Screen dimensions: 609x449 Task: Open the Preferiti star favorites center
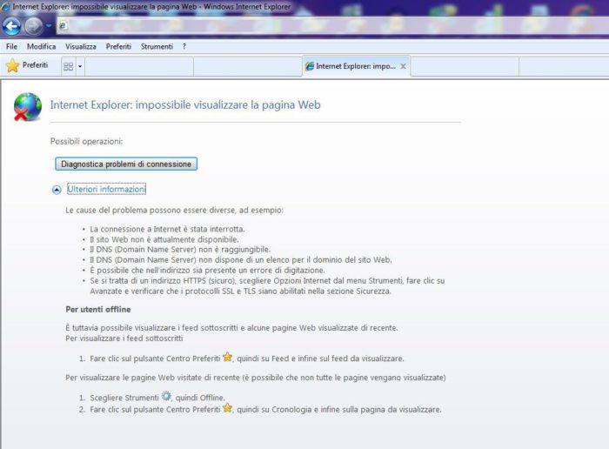[x=27, y=65]
